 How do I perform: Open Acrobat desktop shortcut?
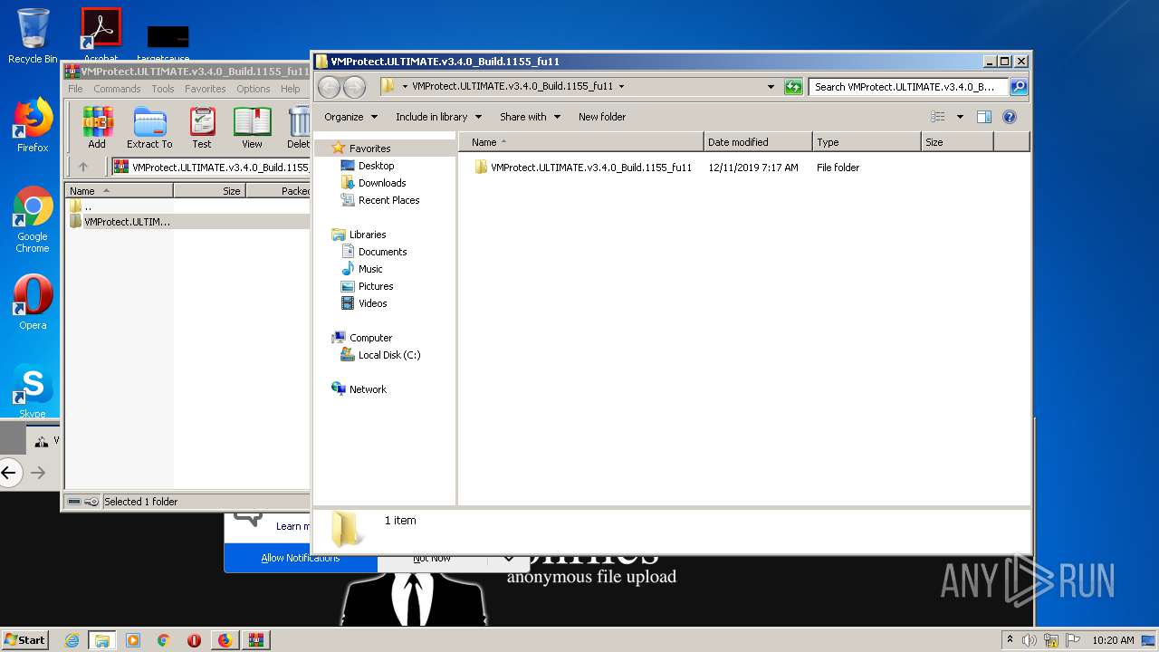pyautogui.click(x=101, y=36)
